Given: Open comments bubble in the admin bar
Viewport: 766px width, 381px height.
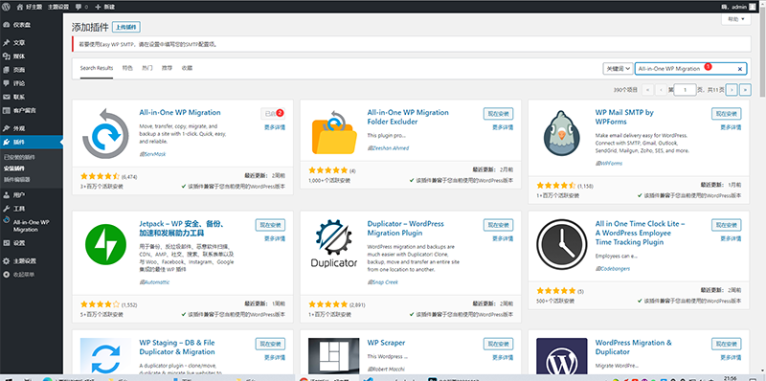Looking at the screenshot, I should (82, 7).
